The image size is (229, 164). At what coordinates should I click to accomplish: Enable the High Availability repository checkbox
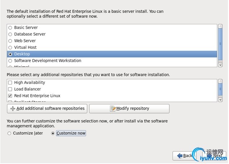point(10,83)
